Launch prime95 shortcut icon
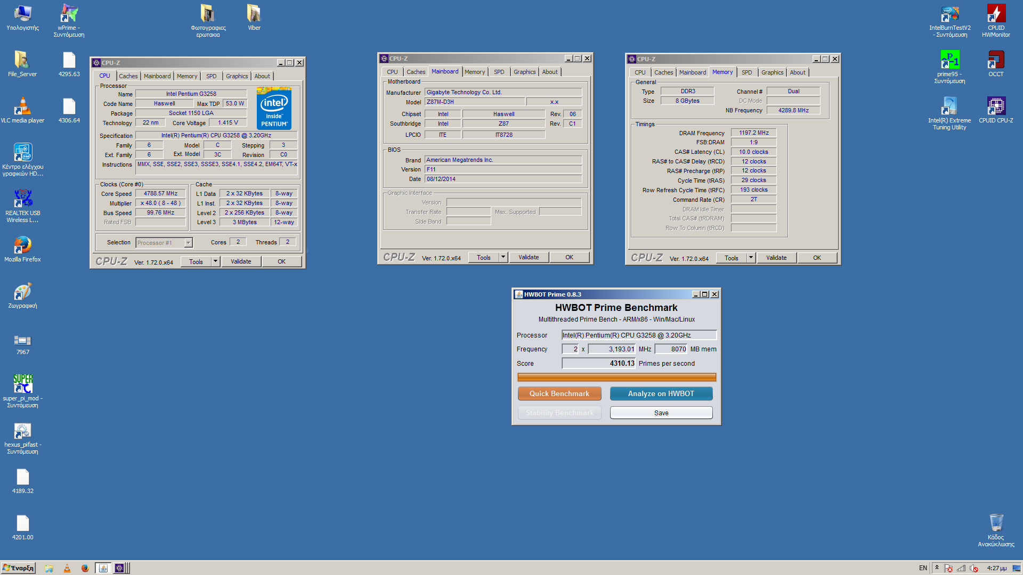This screenshot has width=1023, height=575. (949, 67)
